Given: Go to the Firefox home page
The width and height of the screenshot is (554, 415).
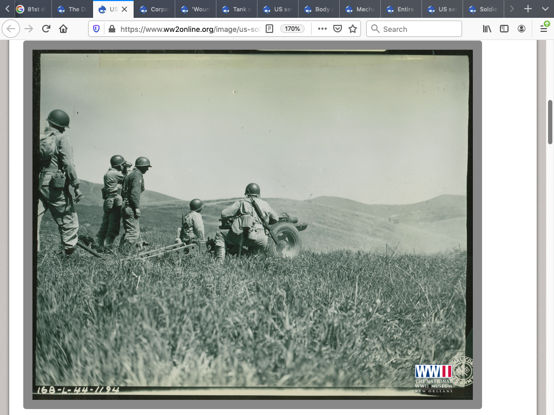Looking at the screenshot, I should pyautogui.click(x=63, y=29).
